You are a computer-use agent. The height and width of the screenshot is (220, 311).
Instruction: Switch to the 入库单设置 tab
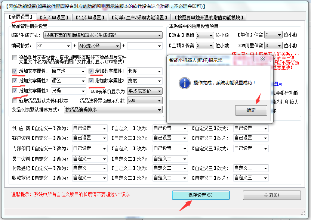point(55,17)
